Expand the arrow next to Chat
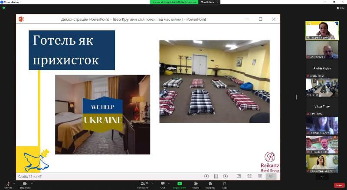This screenshot has height=190, width=347. pyautogui.click(x=168, y=183)
